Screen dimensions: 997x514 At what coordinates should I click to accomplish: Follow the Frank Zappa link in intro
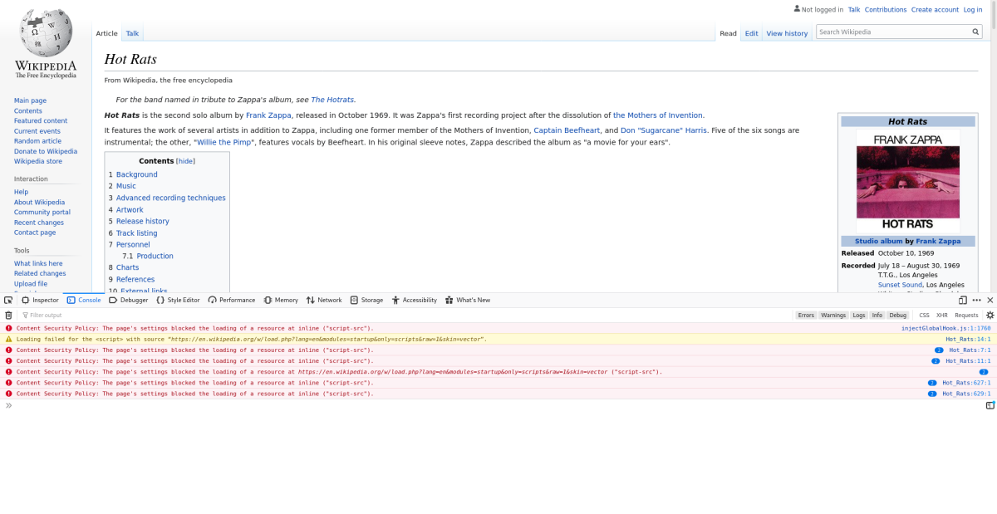tap(268, 115)
